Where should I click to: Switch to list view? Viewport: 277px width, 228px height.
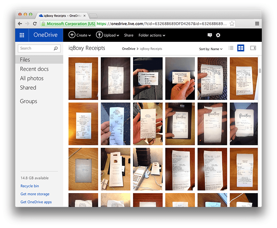231,48
